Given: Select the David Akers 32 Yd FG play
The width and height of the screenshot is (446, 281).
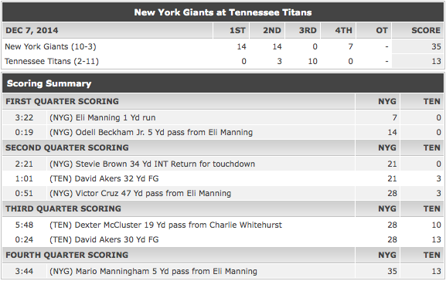Looking at the screenshot, I should coord(223,179).
